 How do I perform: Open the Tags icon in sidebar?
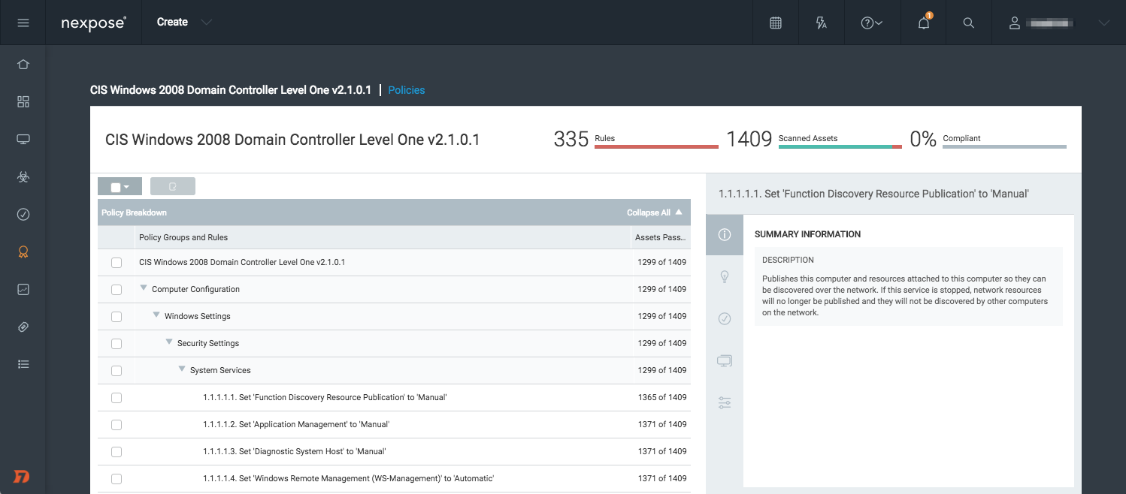tap(23, 327)
